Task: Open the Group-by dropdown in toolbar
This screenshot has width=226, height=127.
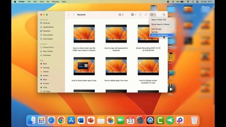Action: tap(133, 15)
